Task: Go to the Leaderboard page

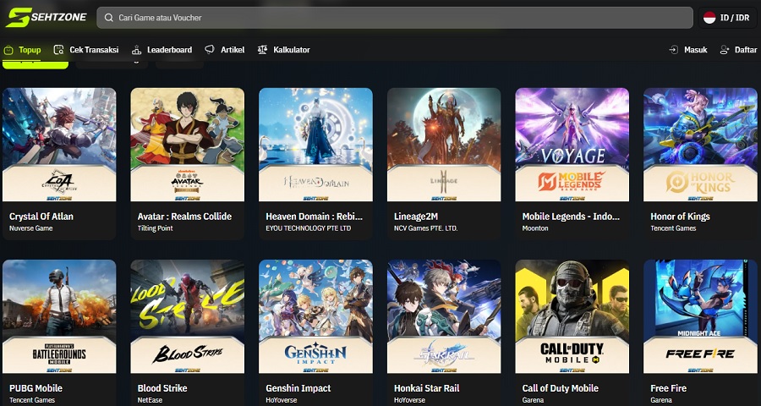Action: pos(162,50)
